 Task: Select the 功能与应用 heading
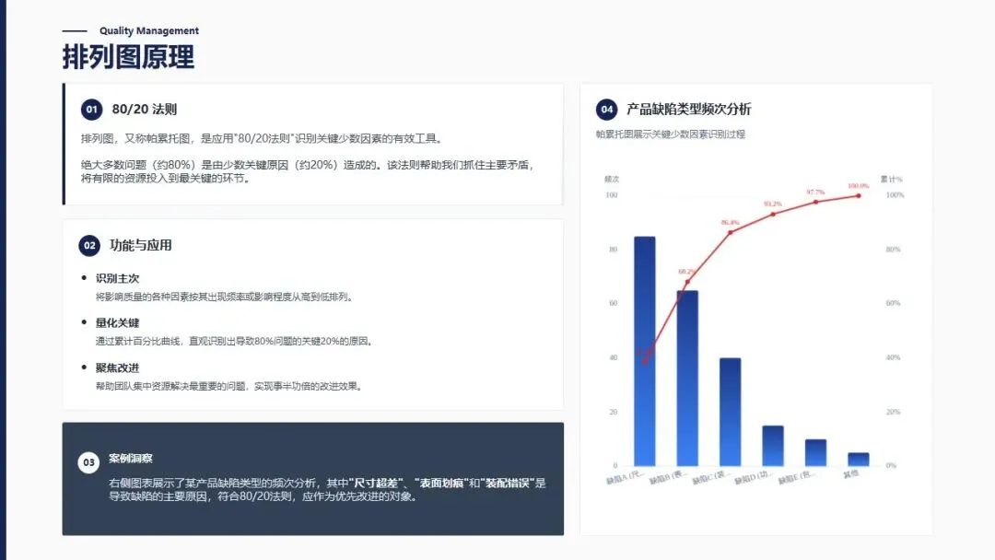pos(141,245)
